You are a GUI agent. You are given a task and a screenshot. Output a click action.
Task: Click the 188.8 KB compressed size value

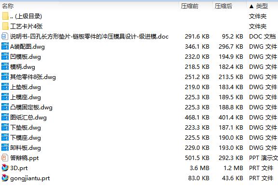pos(231,107)
